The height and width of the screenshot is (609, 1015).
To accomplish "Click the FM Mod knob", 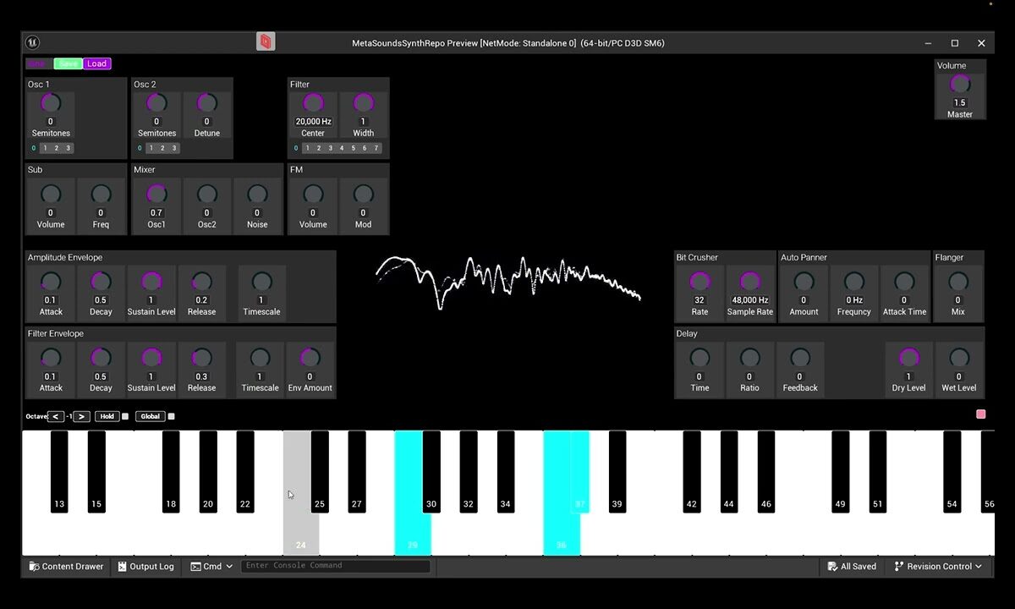I will point(364,195).
